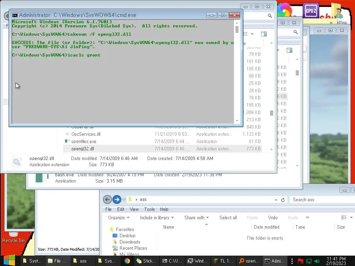Open the 'open...' search taskbar item

tap(249, 261)
